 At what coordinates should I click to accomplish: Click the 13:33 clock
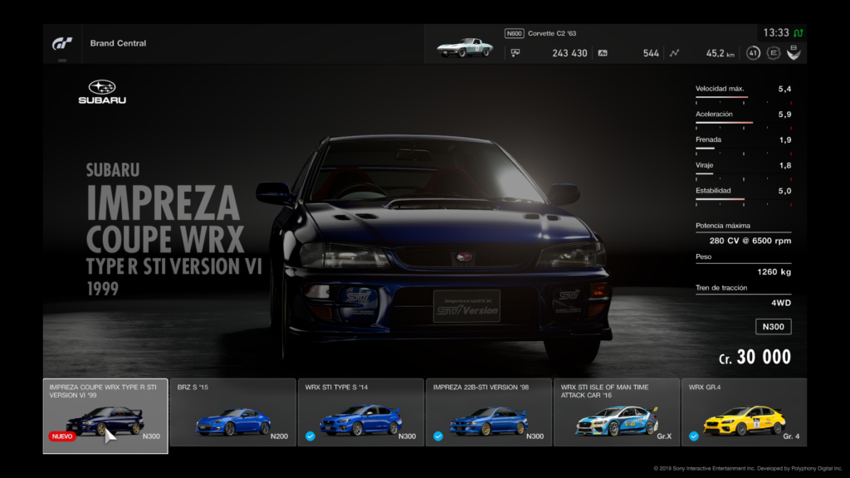click(776, 33)
